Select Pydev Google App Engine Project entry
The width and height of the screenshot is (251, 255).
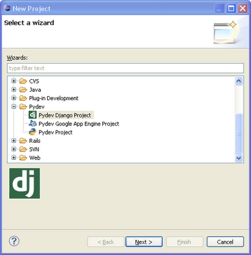point(79,124)
